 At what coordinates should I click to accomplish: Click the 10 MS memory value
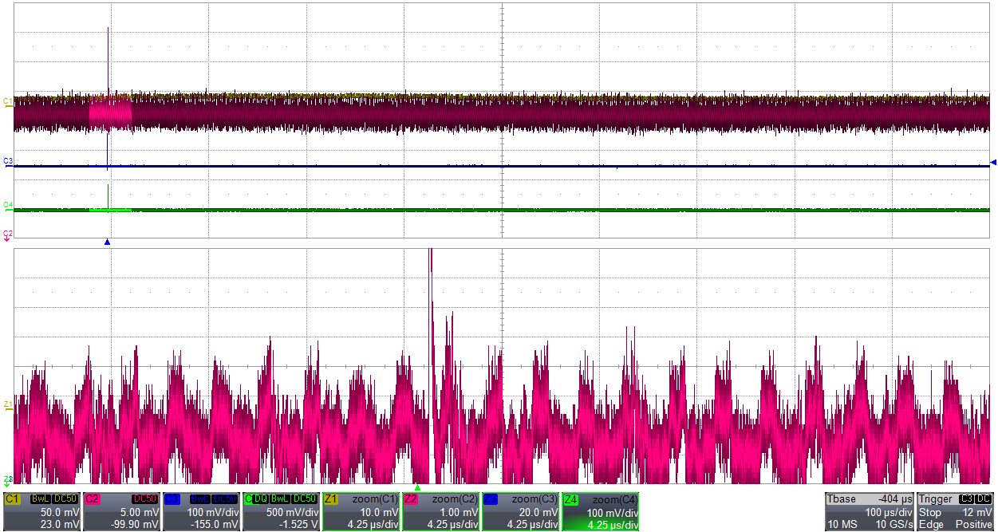(x=841, y=524)
